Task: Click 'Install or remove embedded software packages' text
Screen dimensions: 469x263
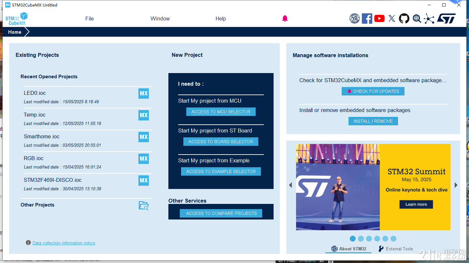Action: point(355,110)
